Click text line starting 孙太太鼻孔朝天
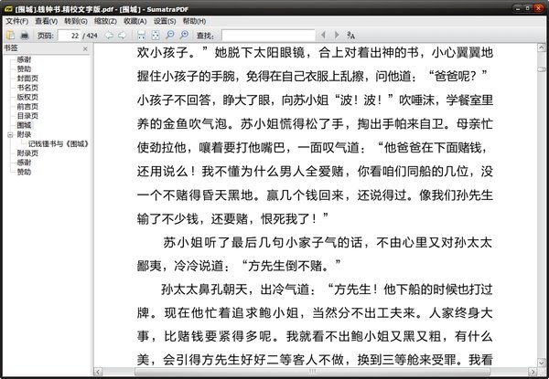549x379 pixels. coord(327,290)
